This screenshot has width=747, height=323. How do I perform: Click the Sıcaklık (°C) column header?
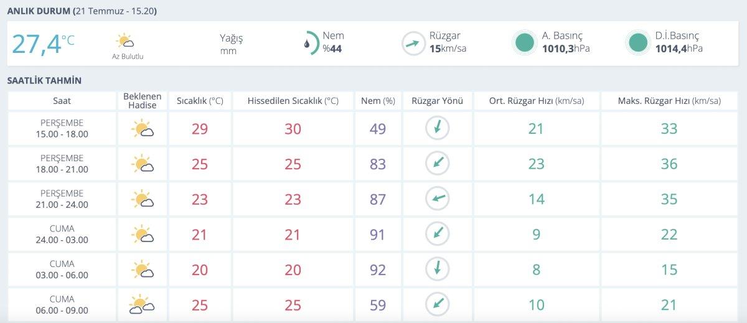click(x=200, y=101)
